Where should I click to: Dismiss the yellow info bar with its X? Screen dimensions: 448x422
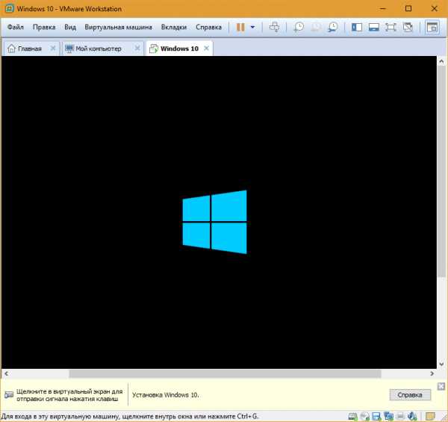441,386
